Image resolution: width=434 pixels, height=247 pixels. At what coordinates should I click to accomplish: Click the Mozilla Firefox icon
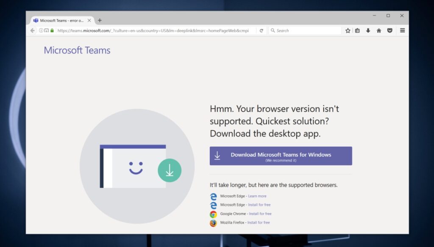click(213, 223)
